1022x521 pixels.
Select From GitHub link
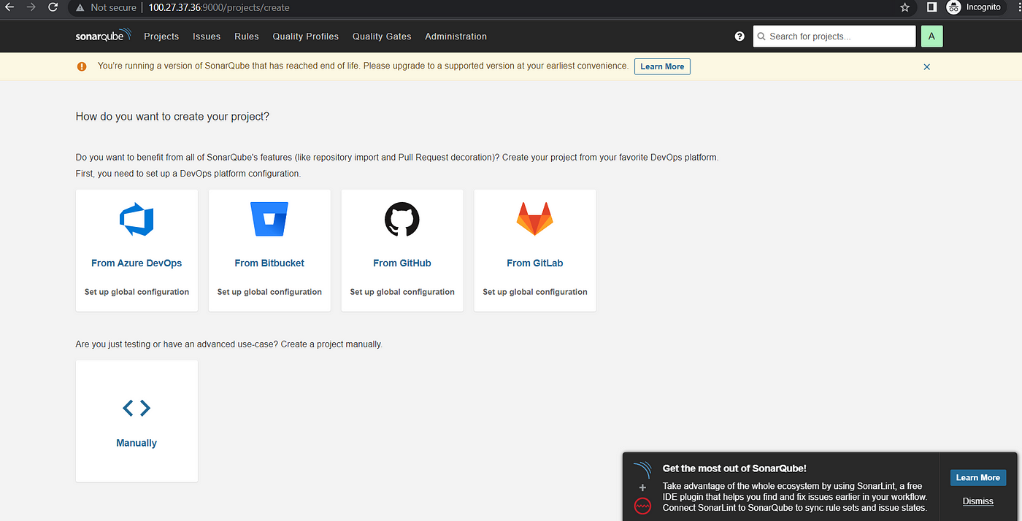click(402, 263)
